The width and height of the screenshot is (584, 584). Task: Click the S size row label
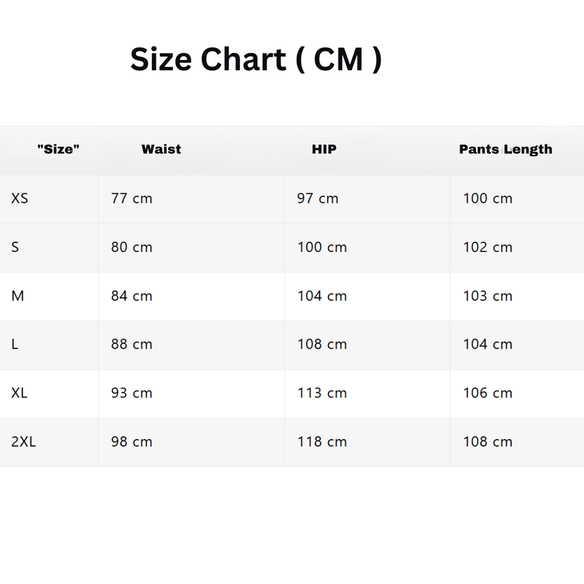click(x=15, y=247)
